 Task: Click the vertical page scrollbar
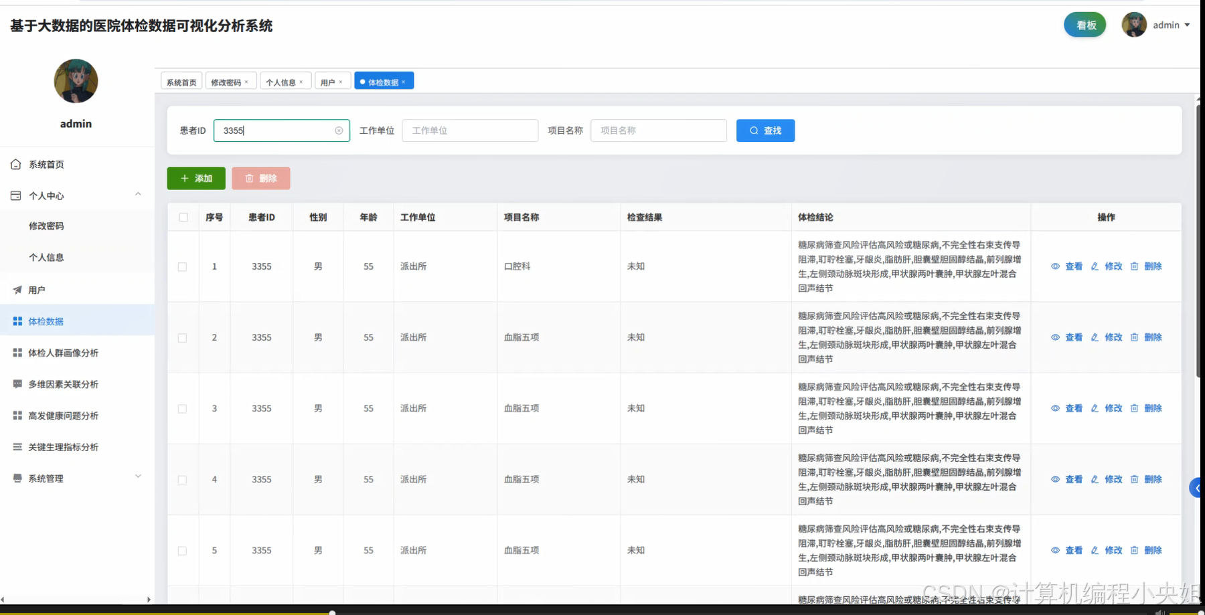(1199, 241)
